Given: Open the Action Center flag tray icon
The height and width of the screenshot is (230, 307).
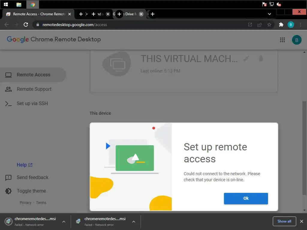Looking at the screenshot, I should coord(264,4).
